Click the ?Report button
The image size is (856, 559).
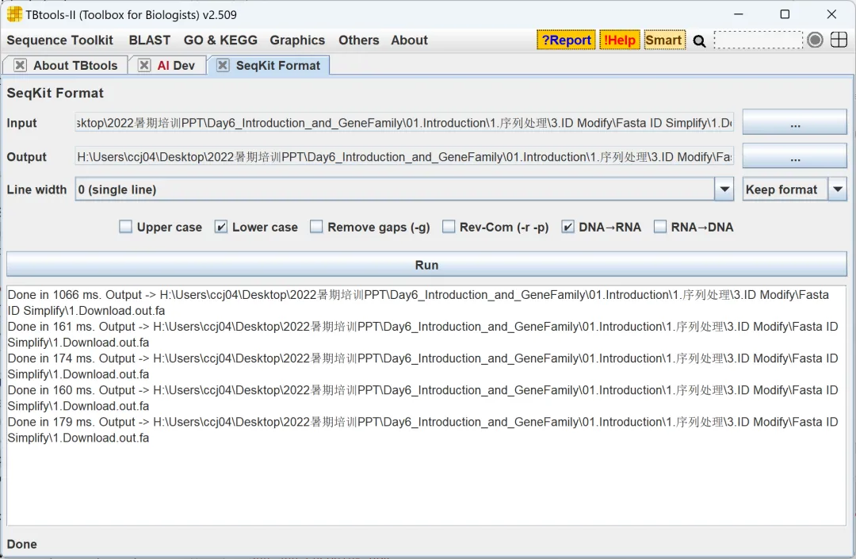point(566,40)
